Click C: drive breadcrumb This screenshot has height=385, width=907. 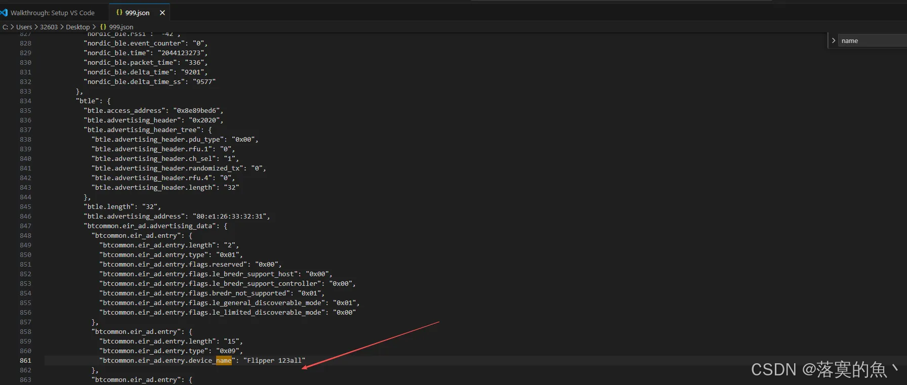click(5, 27)
